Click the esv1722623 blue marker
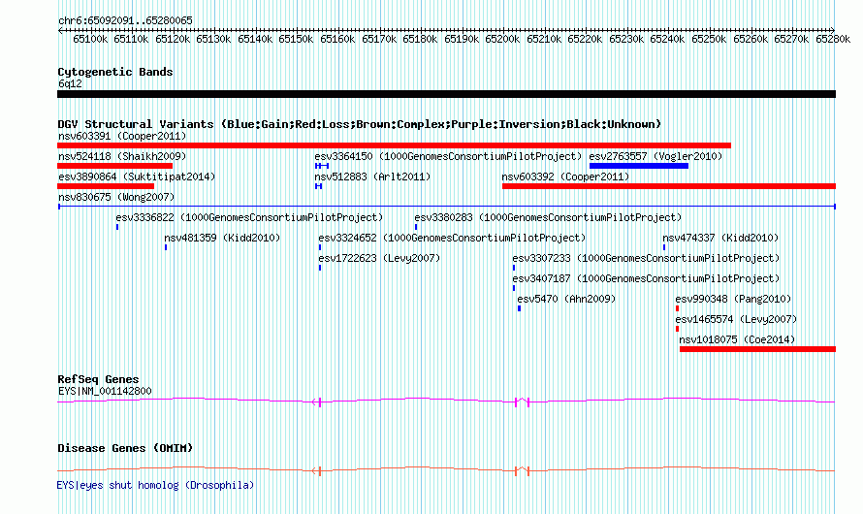The image size is (863, 514). tap(320, 268)
